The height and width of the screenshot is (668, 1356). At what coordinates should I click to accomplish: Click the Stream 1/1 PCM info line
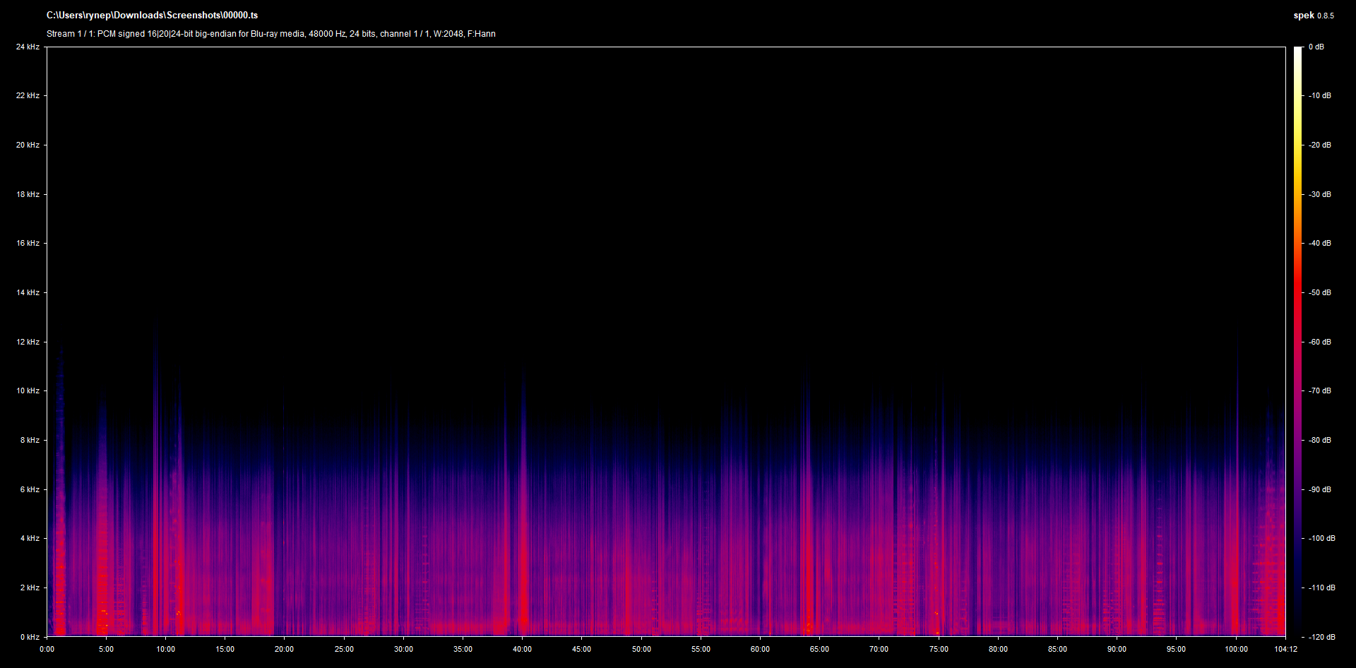(x=270, y=34)
